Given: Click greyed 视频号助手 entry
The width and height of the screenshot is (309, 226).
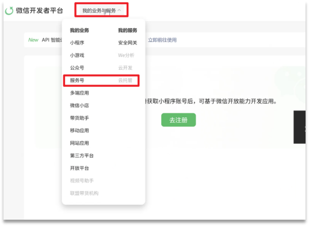Looking at the screenshot, I should (x=82, y=181).
